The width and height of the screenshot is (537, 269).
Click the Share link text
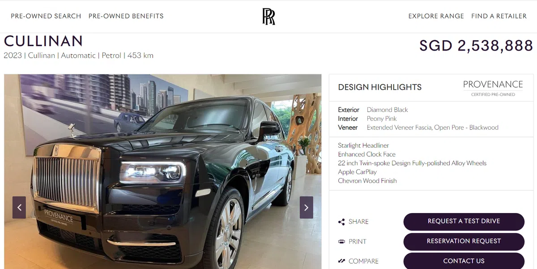(x=358, y=222)
